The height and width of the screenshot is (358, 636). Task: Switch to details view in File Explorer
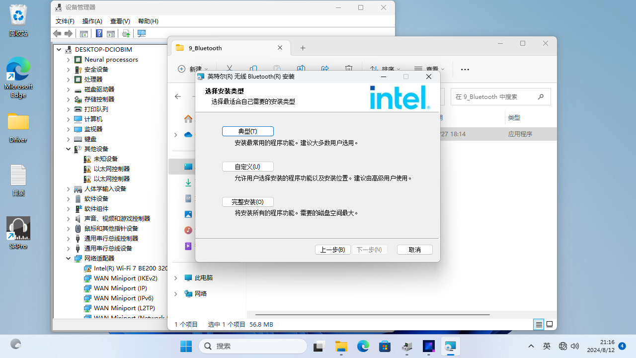point(539,324)
